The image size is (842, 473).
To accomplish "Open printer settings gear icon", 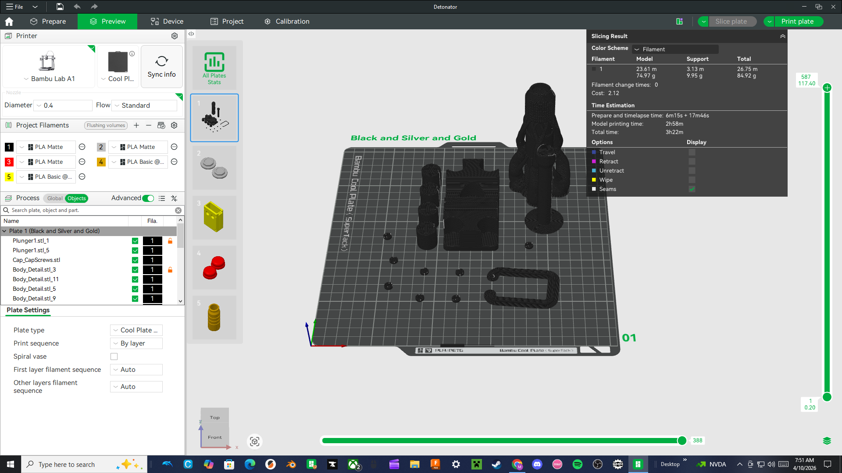I will coord(175,36).
